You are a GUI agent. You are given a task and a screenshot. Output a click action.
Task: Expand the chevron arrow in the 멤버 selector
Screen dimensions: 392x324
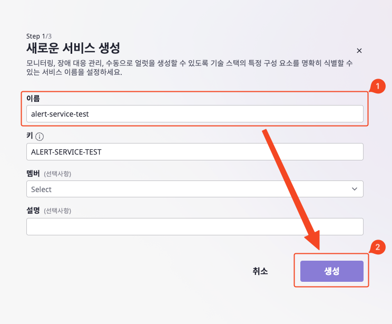point(354,189)
